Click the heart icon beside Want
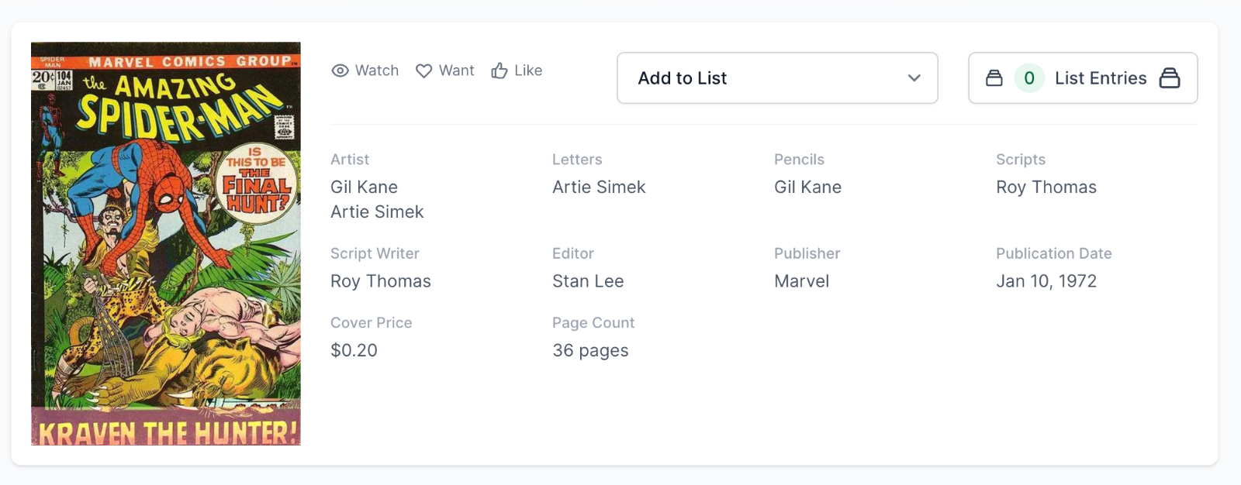Image resolution: width=1241 pixels, height=485 pixels. (423, 71)
